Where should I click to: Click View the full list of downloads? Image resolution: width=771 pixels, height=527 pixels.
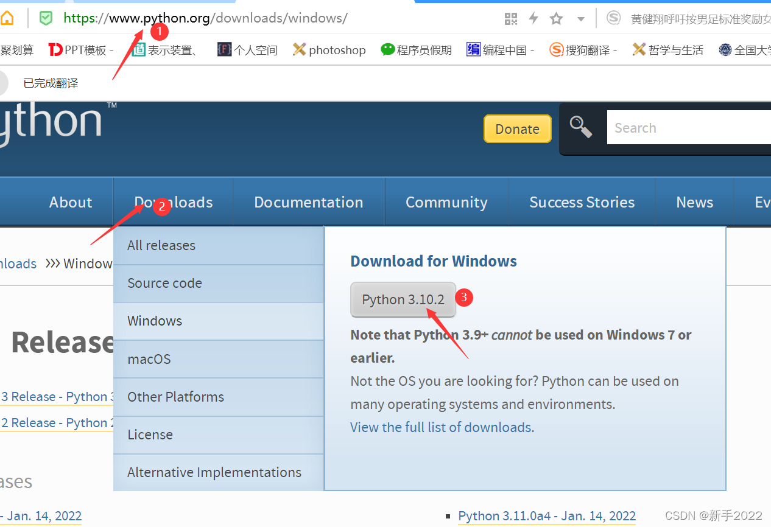(x=442, y=427)
